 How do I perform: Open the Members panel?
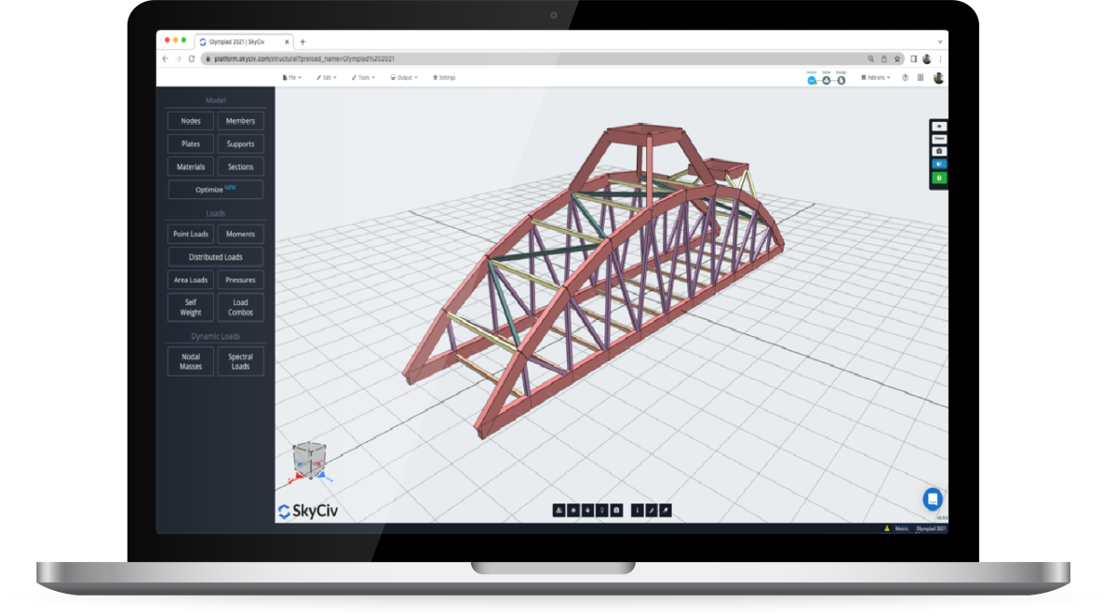(x=240, y=121)
